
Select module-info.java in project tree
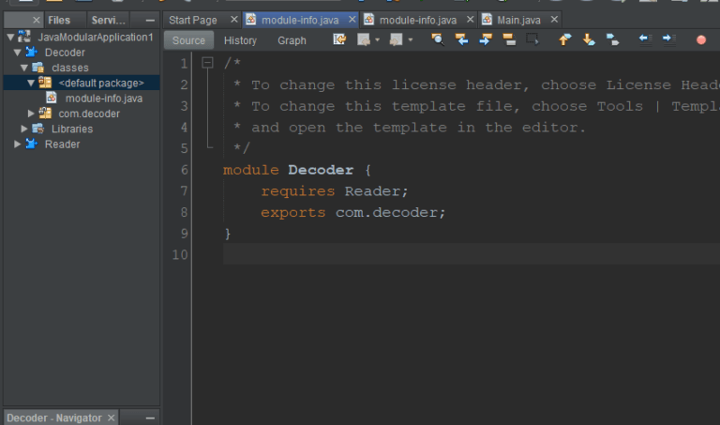[103, 99]
